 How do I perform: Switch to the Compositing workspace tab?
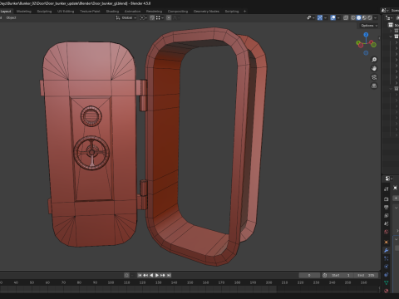[x=178, y=12]
